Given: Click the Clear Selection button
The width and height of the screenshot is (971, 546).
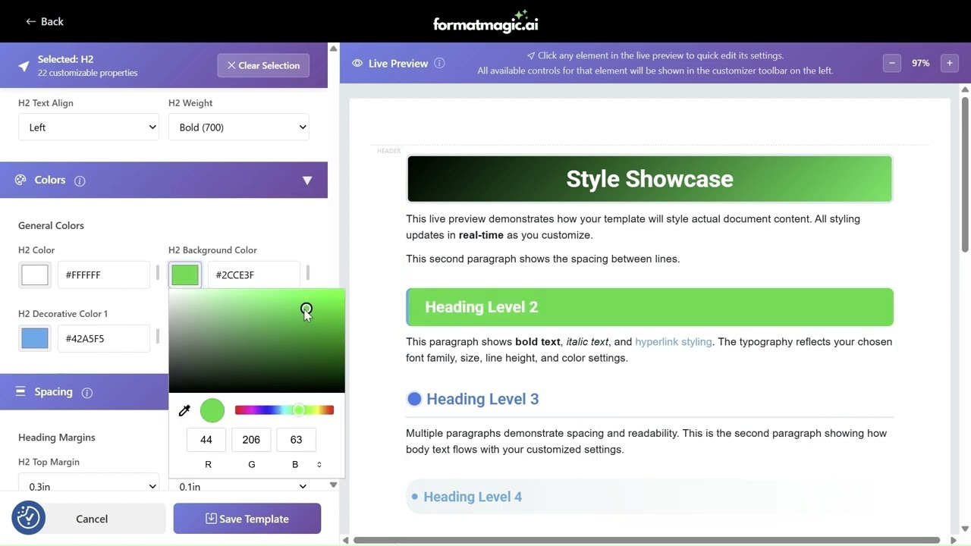Looking at the screenshot, I should [x=263, y=65].
